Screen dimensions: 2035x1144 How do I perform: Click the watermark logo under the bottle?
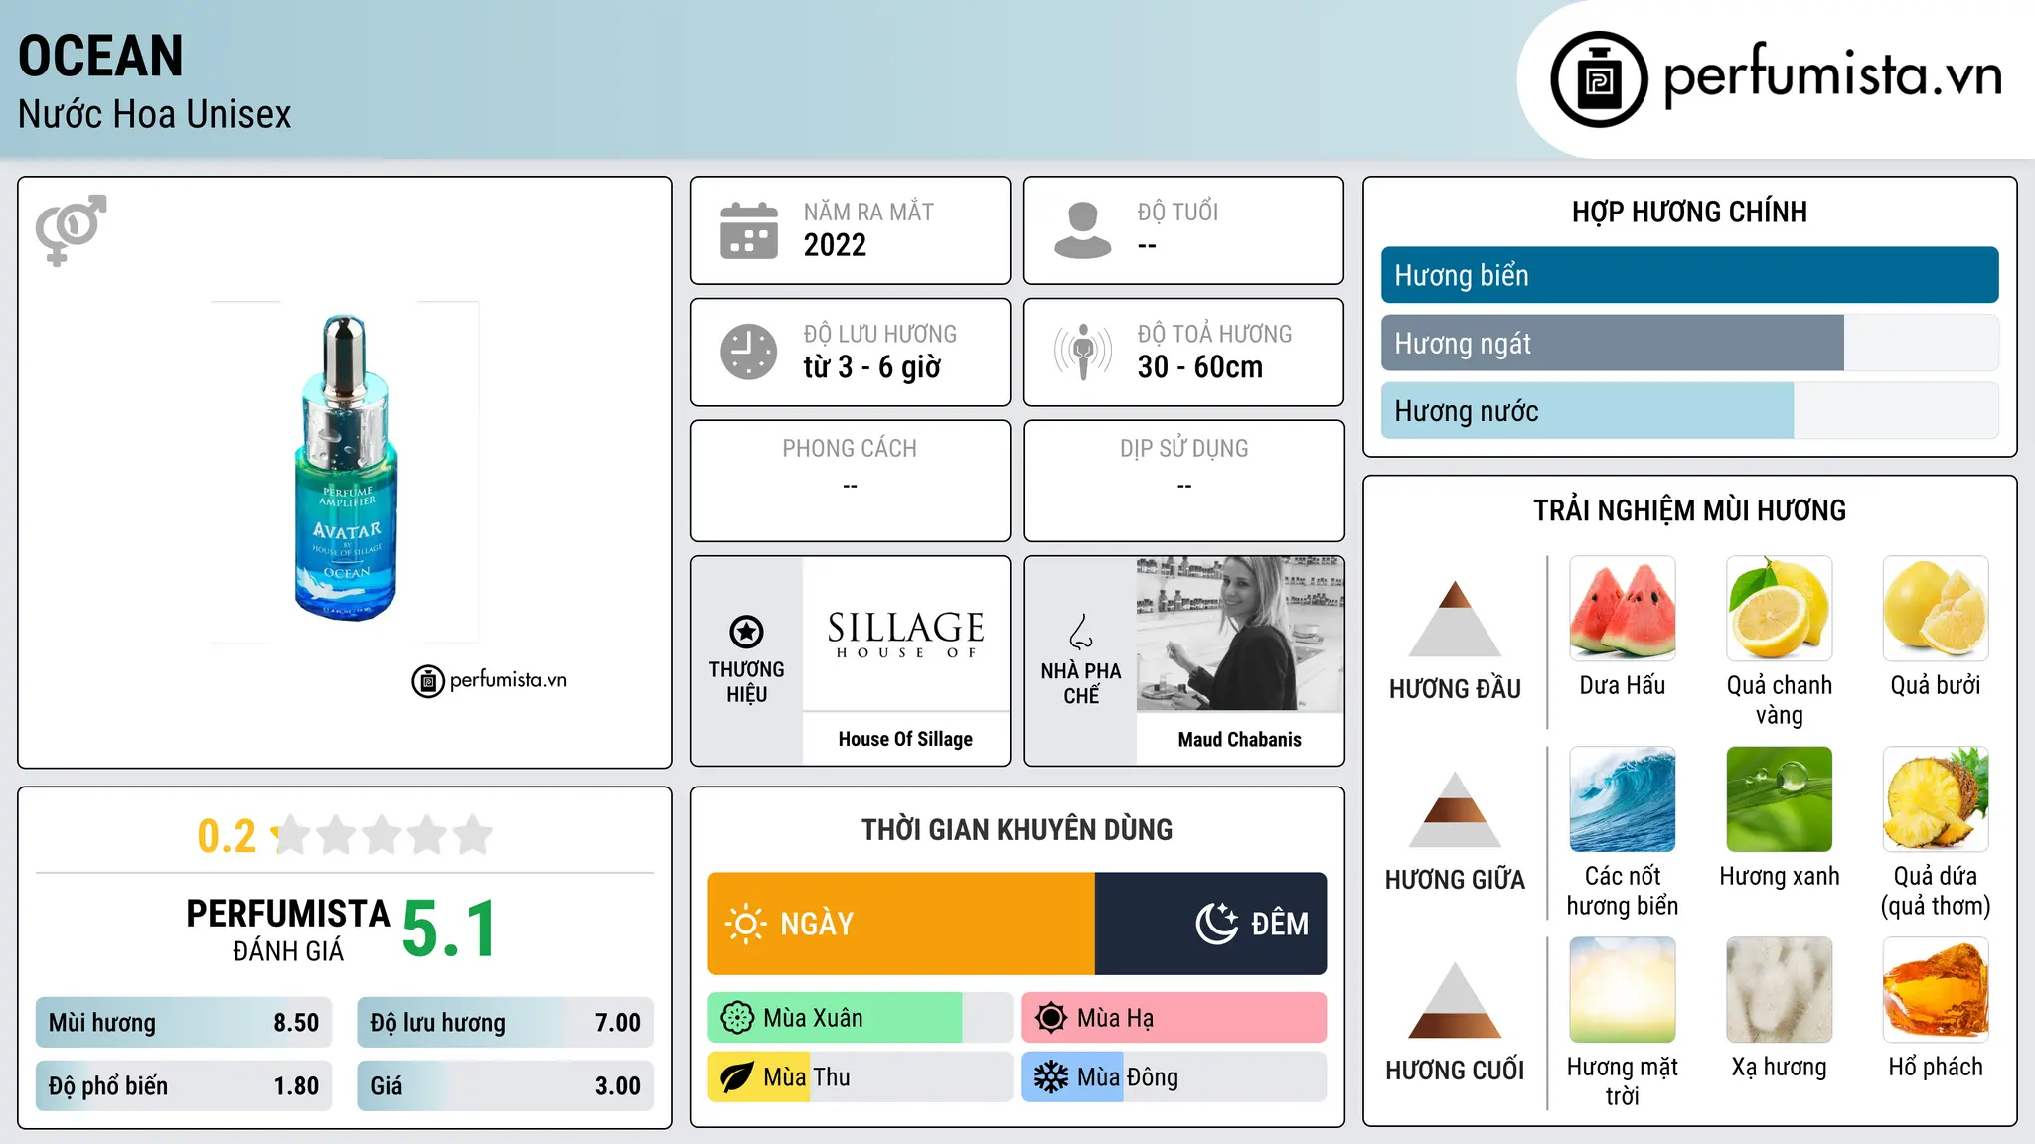(489, 681)
